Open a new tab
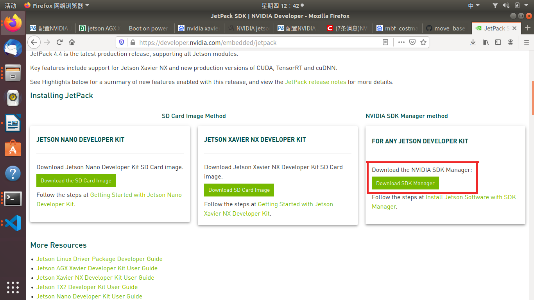 pyautogui.click(x=528, y=28)
